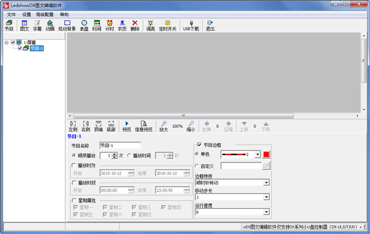Select the 1-屏幕 tree item
The width and height of the screenshot is (370, 234).
[x=30, y=42]
